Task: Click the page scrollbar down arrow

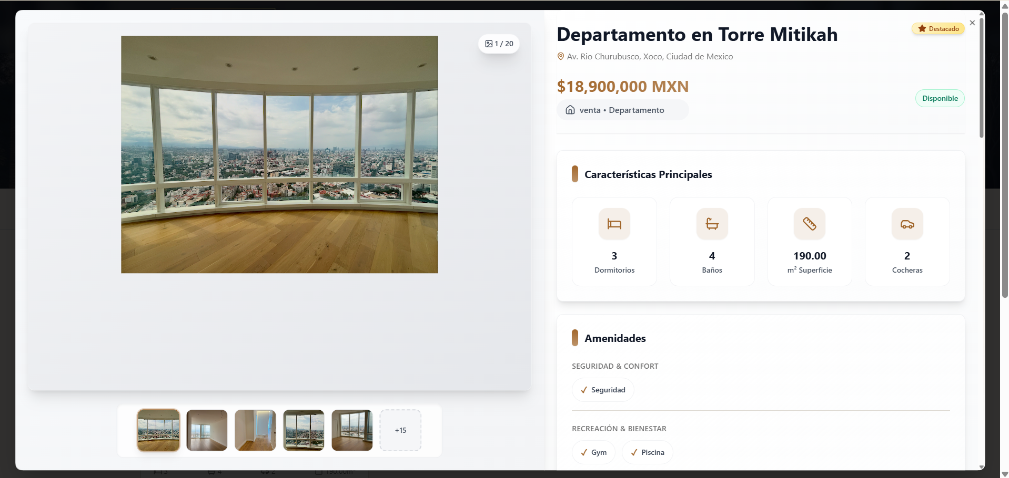Action: coord(1005,474)
